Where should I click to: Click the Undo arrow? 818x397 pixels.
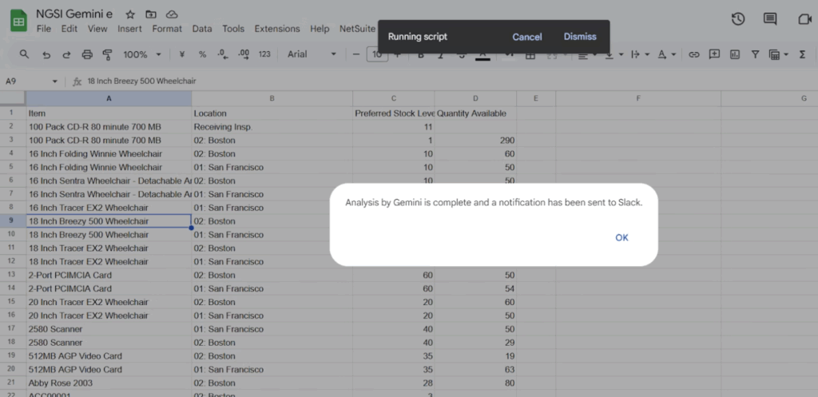[46, 54]
